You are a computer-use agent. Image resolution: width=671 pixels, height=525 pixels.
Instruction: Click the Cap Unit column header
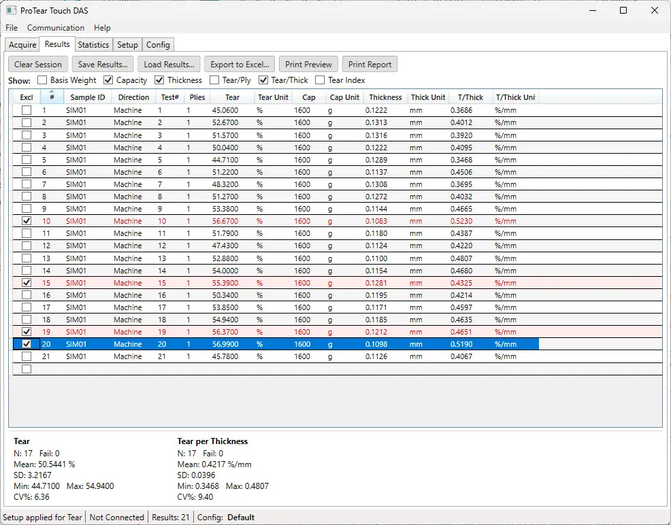click(344, 97)
